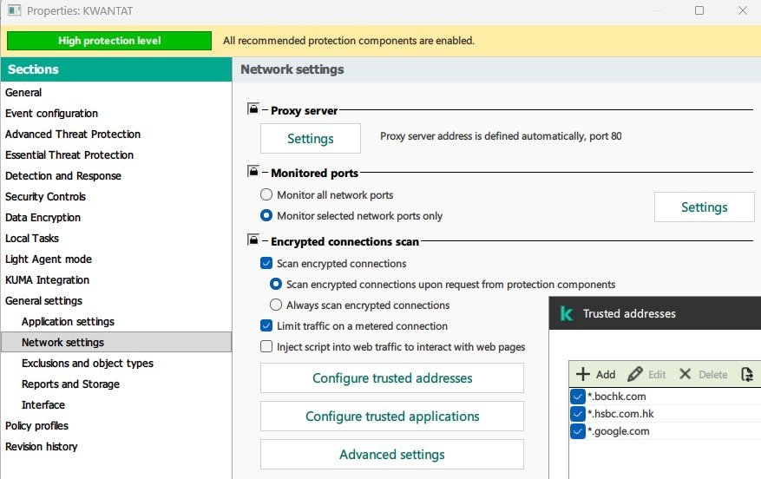This screenshot has height=479, width=761.
Task: Uncheck the *.hsbc.com.hk trusted address
Action: point(578,414)
